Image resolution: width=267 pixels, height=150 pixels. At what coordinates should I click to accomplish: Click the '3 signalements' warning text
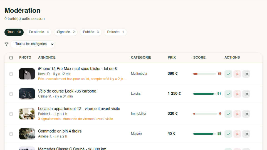[x=75, y=119]
